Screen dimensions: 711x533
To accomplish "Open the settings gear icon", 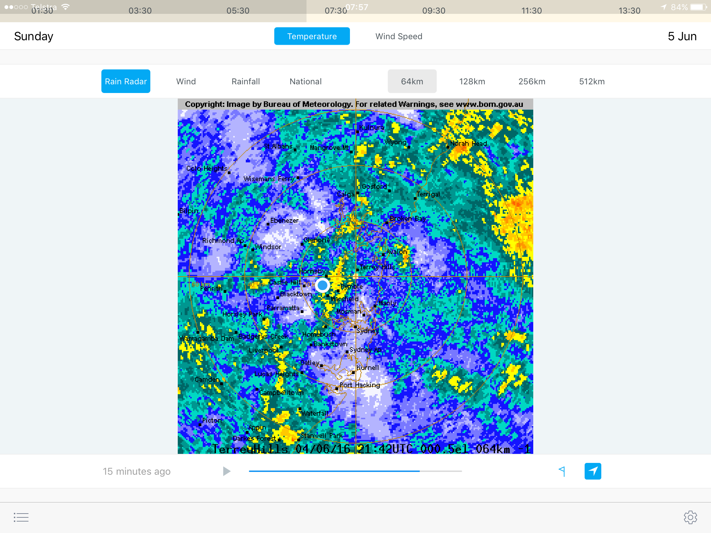I will (690, 517).
